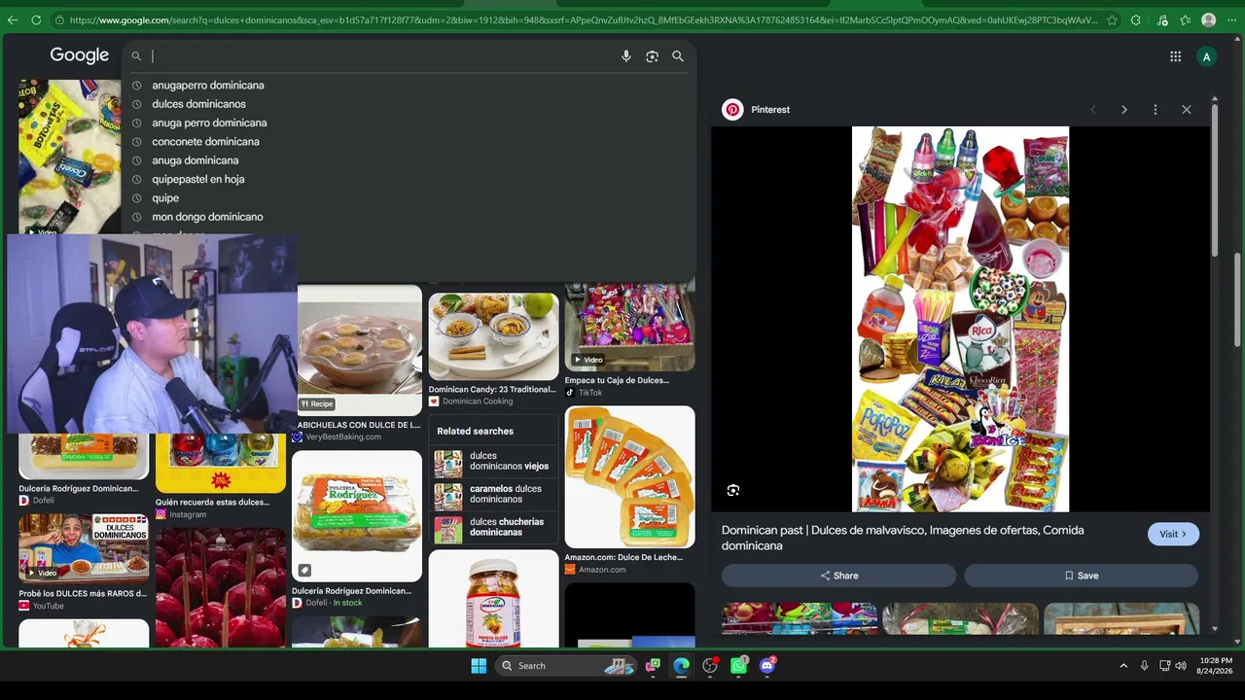The width and height of the screenshot is (1245, 700).
Task: Open the large Dominican candy preview image
Action: (x=960, y=319)
